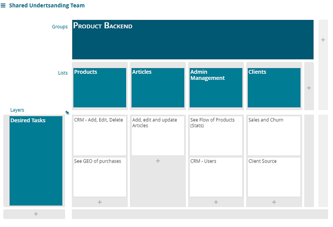Screen dimensions: 333x227
Task: Add a new group with plus icon
Action: [323, 40]
